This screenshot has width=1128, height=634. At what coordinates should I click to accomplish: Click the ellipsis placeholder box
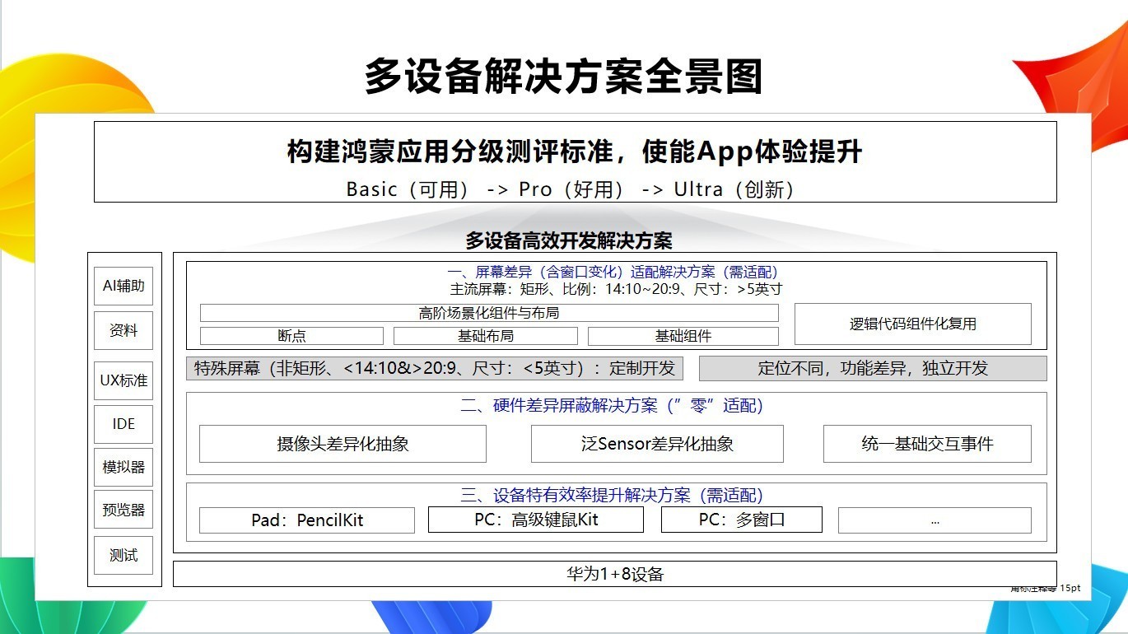935,520
